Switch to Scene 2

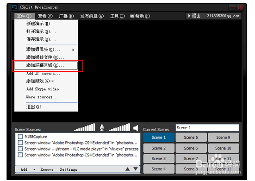coord(159,148)
